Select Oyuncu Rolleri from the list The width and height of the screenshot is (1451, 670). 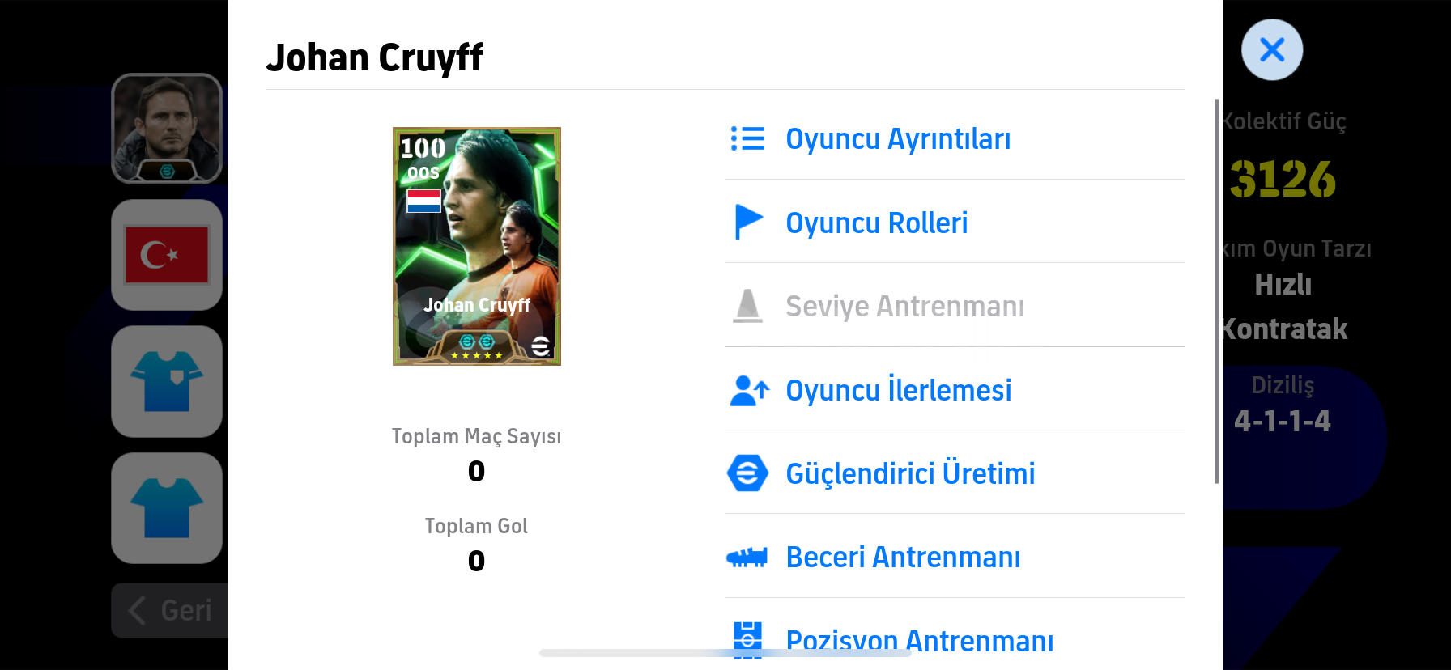pyautogui.click(x=877, y=223)
